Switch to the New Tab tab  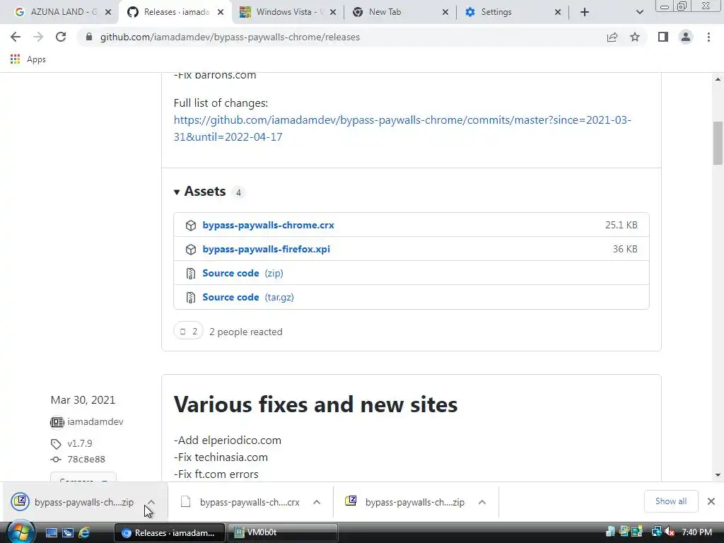point(399,12)
